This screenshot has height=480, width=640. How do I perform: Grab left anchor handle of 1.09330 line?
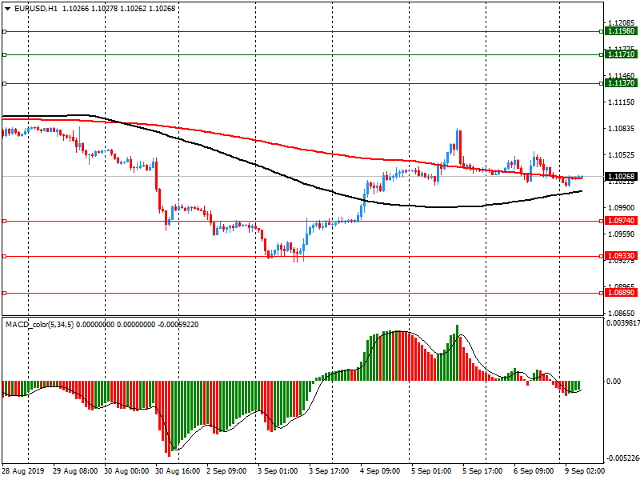(5, 256)
